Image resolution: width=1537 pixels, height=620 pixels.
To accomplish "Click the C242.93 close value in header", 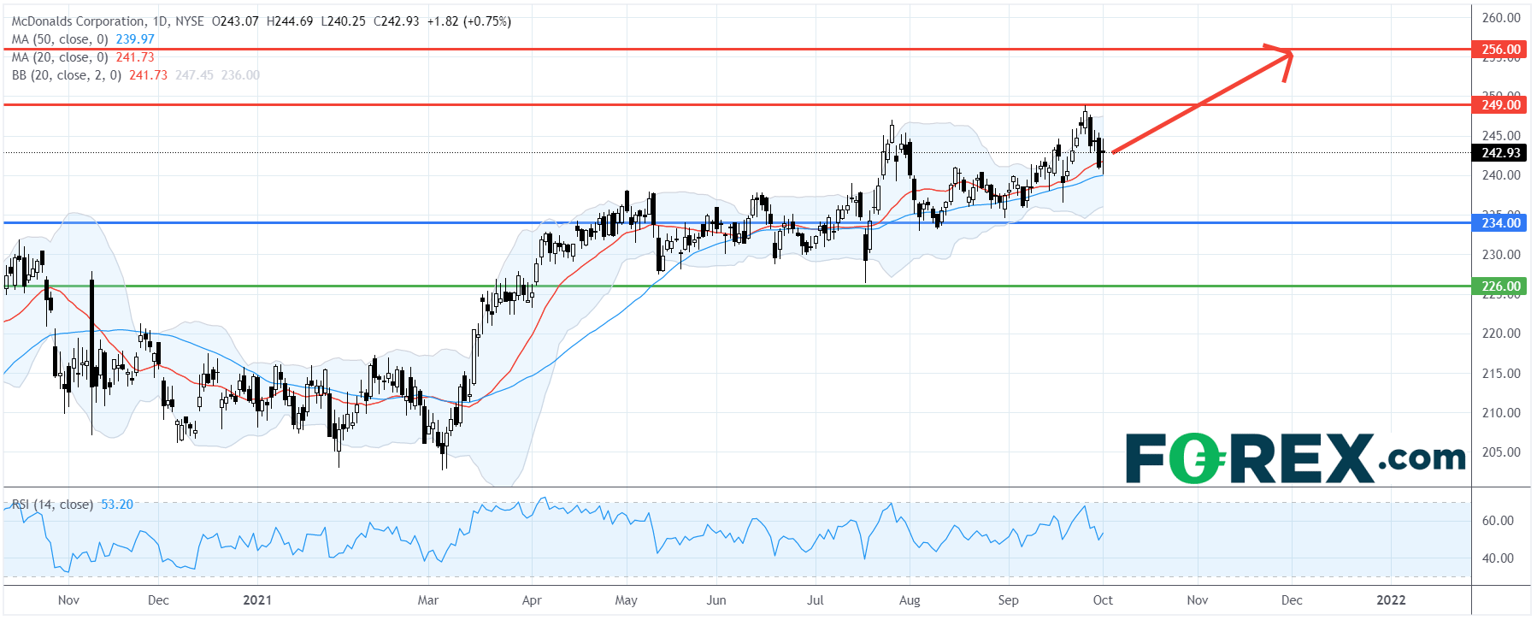I will coord(397,21).
